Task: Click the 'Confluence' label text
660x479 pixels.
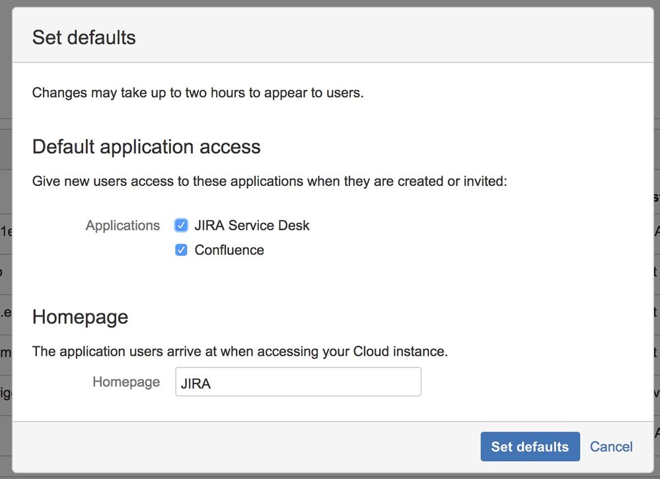Action: [229, 250]
